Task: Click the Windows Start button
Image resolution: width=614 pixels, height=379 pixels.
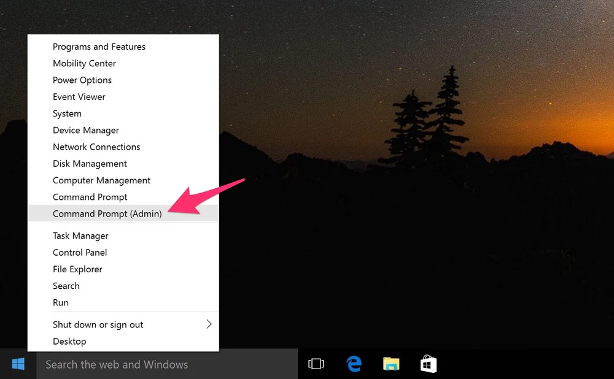Action: (x=18, y=364)
